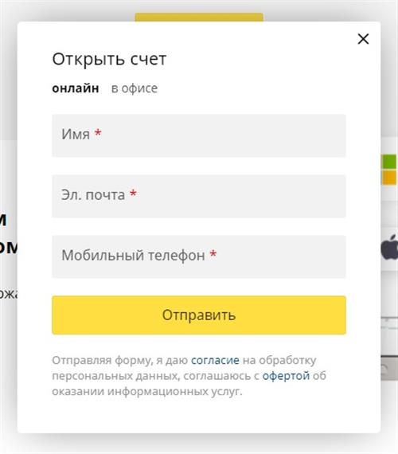This screenshot has width=398, height=454.
Task: Switch to the в офисе tab
Action: 135,88
